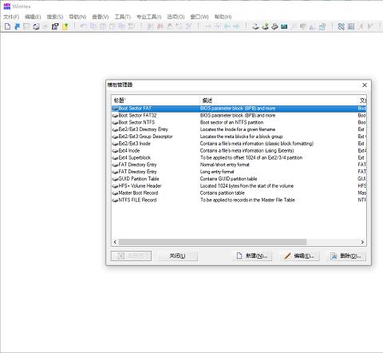This screenshot has height=353, width=383.
Task: Open the 编辑(E) menu
Action: (x=33, y=17)
